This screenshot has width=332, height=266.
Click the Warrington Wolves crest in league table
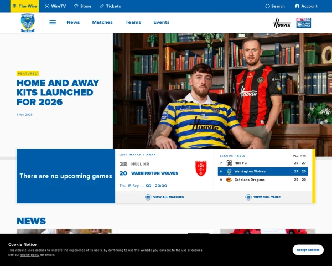coord(229,171)
